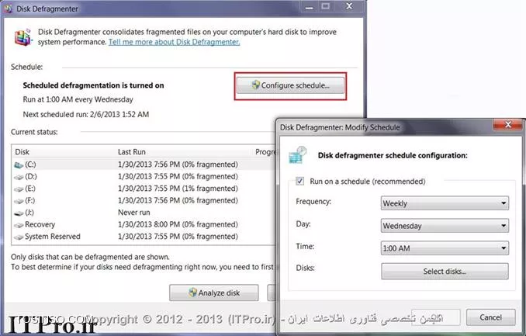
Task: Select the (J:) drive icon
Action: pyautogui.click(x=19, y=213)
